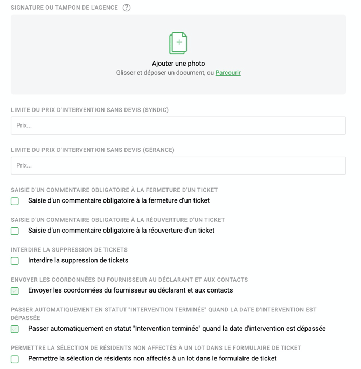Image resolution: width=361 pixels, height=369 pixels.
Task: Focus the syndic price limit field
Action: point(178,126)
